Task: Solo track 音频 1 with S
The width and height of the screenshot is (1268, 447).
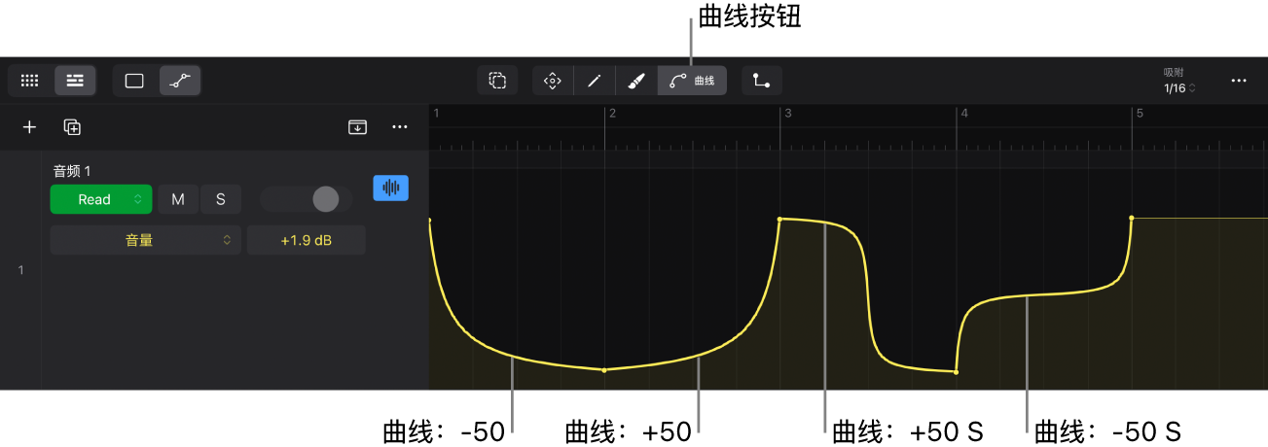Action: (x=221, y=199)
